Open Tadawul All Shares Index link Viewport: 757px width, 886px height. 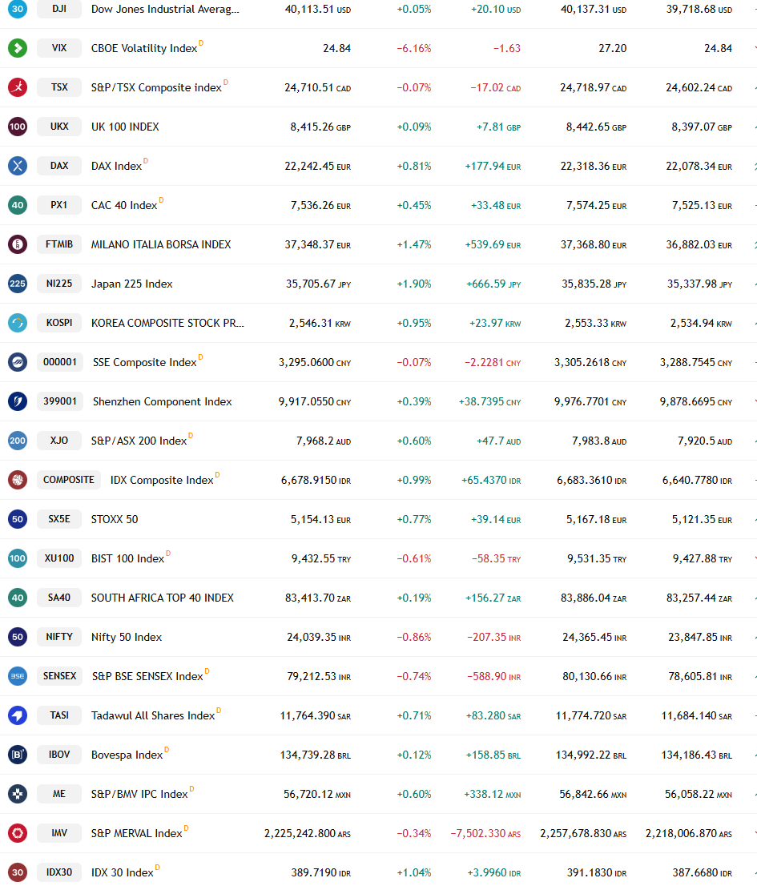click(x=152, y=716)
